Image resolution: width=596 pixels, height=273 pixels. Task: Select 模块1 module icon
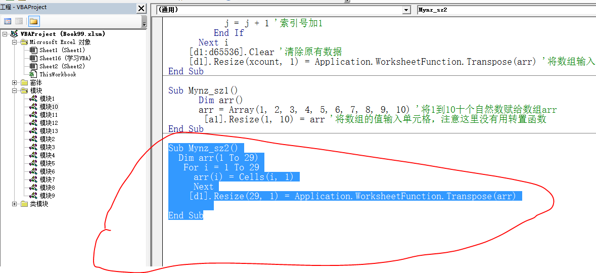[33, 99]
